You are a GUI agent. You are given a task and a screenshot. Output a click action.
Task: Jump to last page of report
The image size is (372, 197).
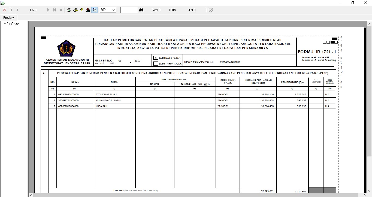(x=54, y=10)
